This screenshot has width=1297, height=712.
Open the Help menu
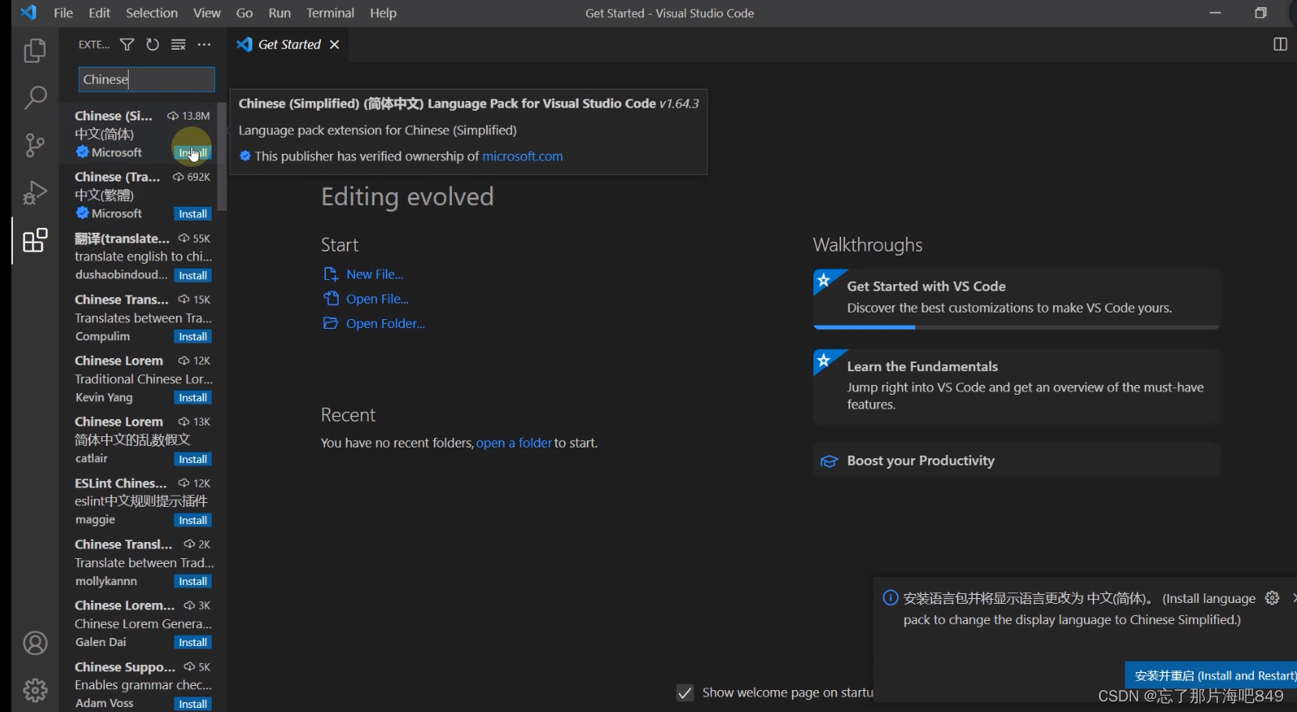tap(383, 13)
